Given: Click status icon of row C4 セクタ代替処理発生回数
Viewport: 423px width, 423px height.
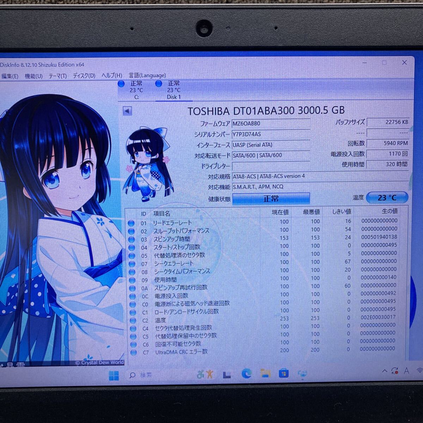Looking at the screenshot, I should coord(133,329).
